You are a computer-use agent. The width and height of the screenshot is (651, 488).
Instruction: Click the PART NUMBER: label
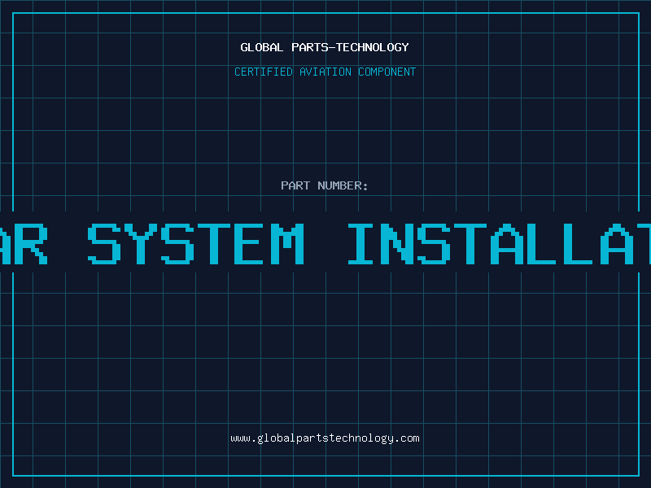325,185
